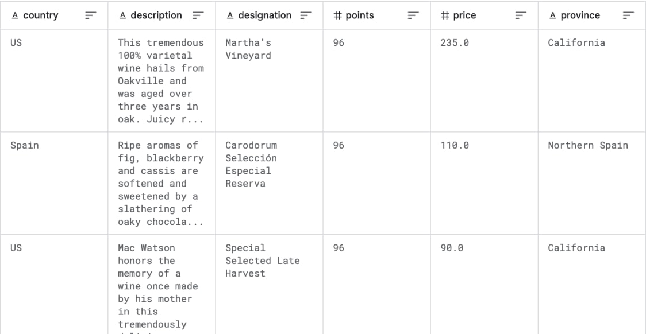
Task: Click the string type icon beside country
Action: (15, 15)
